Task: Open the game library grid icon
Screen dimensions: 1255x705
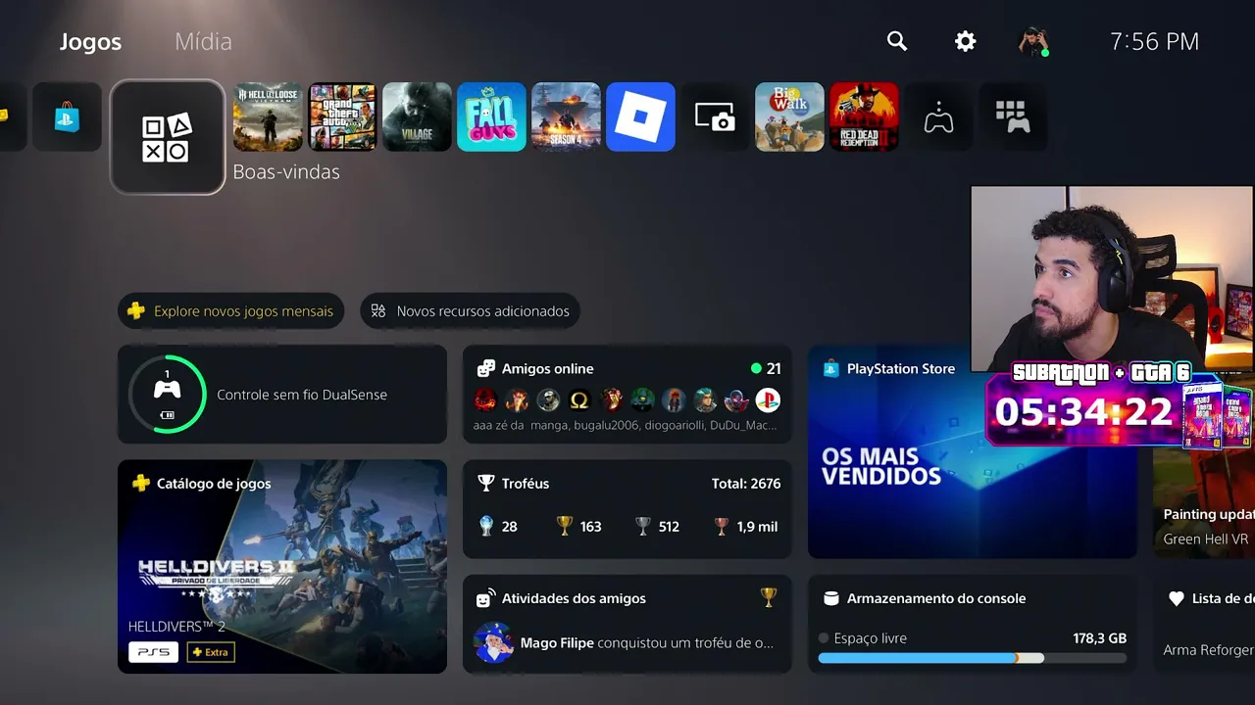Action: click(1013, 117)
